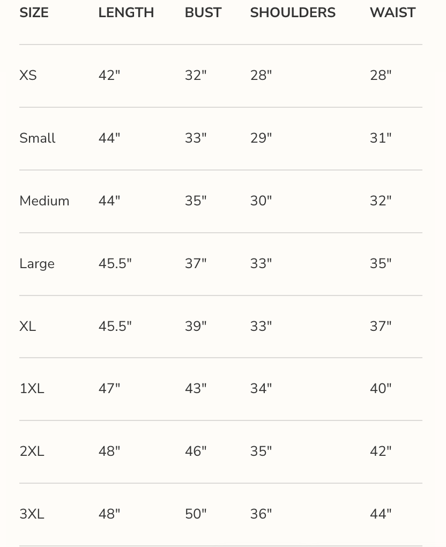Viewport: 446px width, 547px height.
Task: Click the 2XL size row label
Action: click(32, 452)
